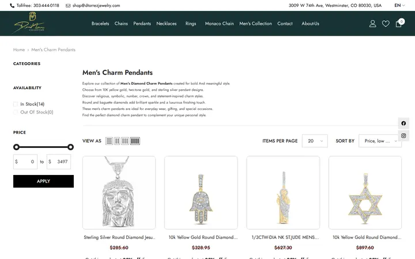The width and height of the screenshot is (415, 259).
Task: Switch to two-column grid view
Action: click(x=117, y=141)
